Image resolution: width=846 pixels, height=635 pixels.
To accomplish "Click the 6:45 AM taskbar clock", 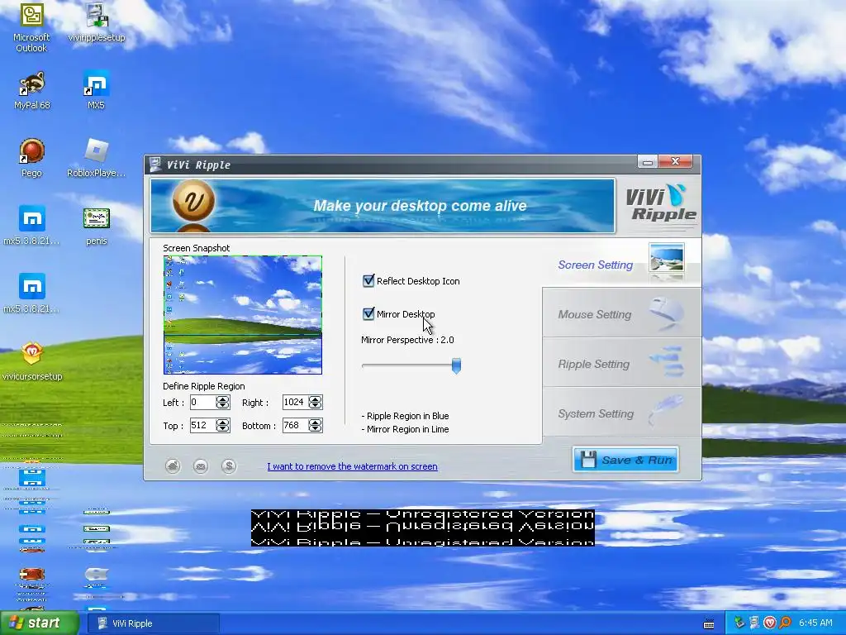I will pos(815,623).
